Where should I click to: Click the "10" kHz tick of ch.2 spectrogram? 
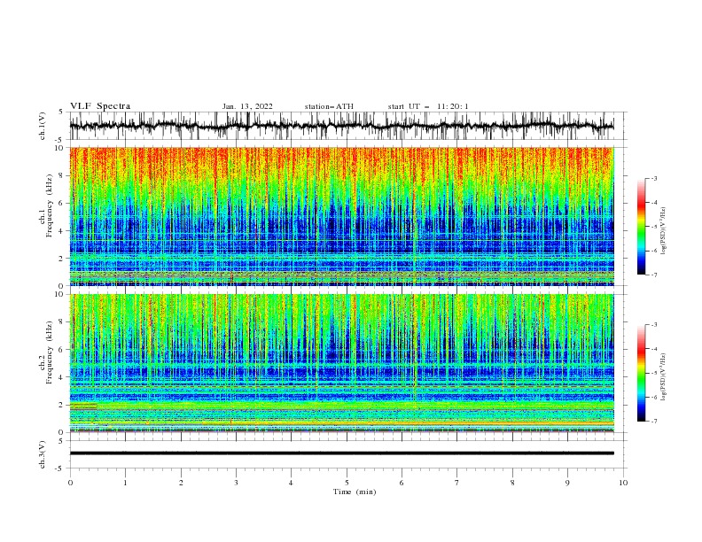(x=59, y=294)
